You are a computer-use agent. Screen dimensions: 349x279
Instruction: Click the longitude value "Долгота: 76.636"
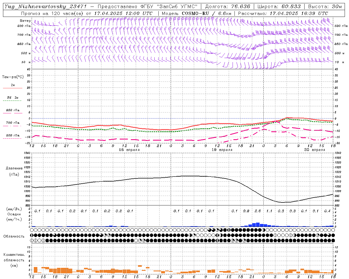[228, 7]
